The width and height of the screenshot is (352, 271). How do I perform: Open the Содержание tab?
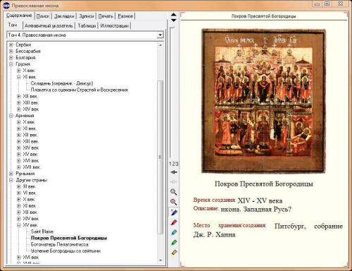(19, 16)
